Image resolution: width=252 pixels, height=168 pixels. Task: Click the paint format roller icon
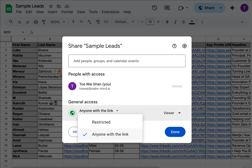(44, 22)
